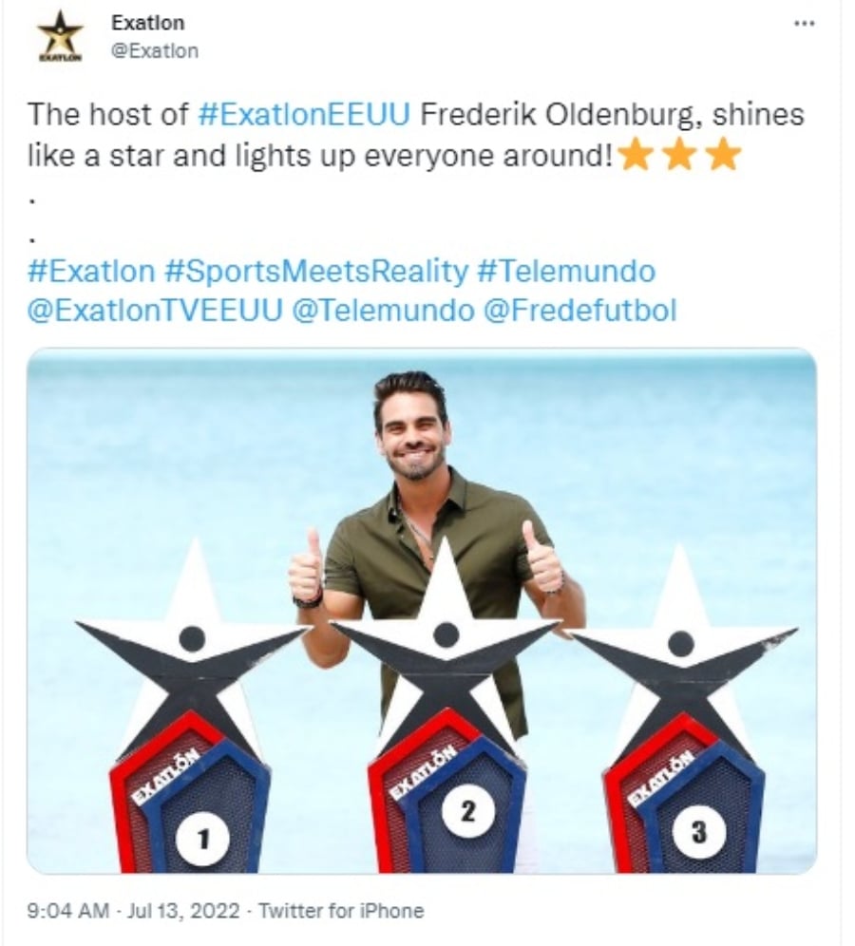Click the 9:04 AM timestamp

(68, 911)
